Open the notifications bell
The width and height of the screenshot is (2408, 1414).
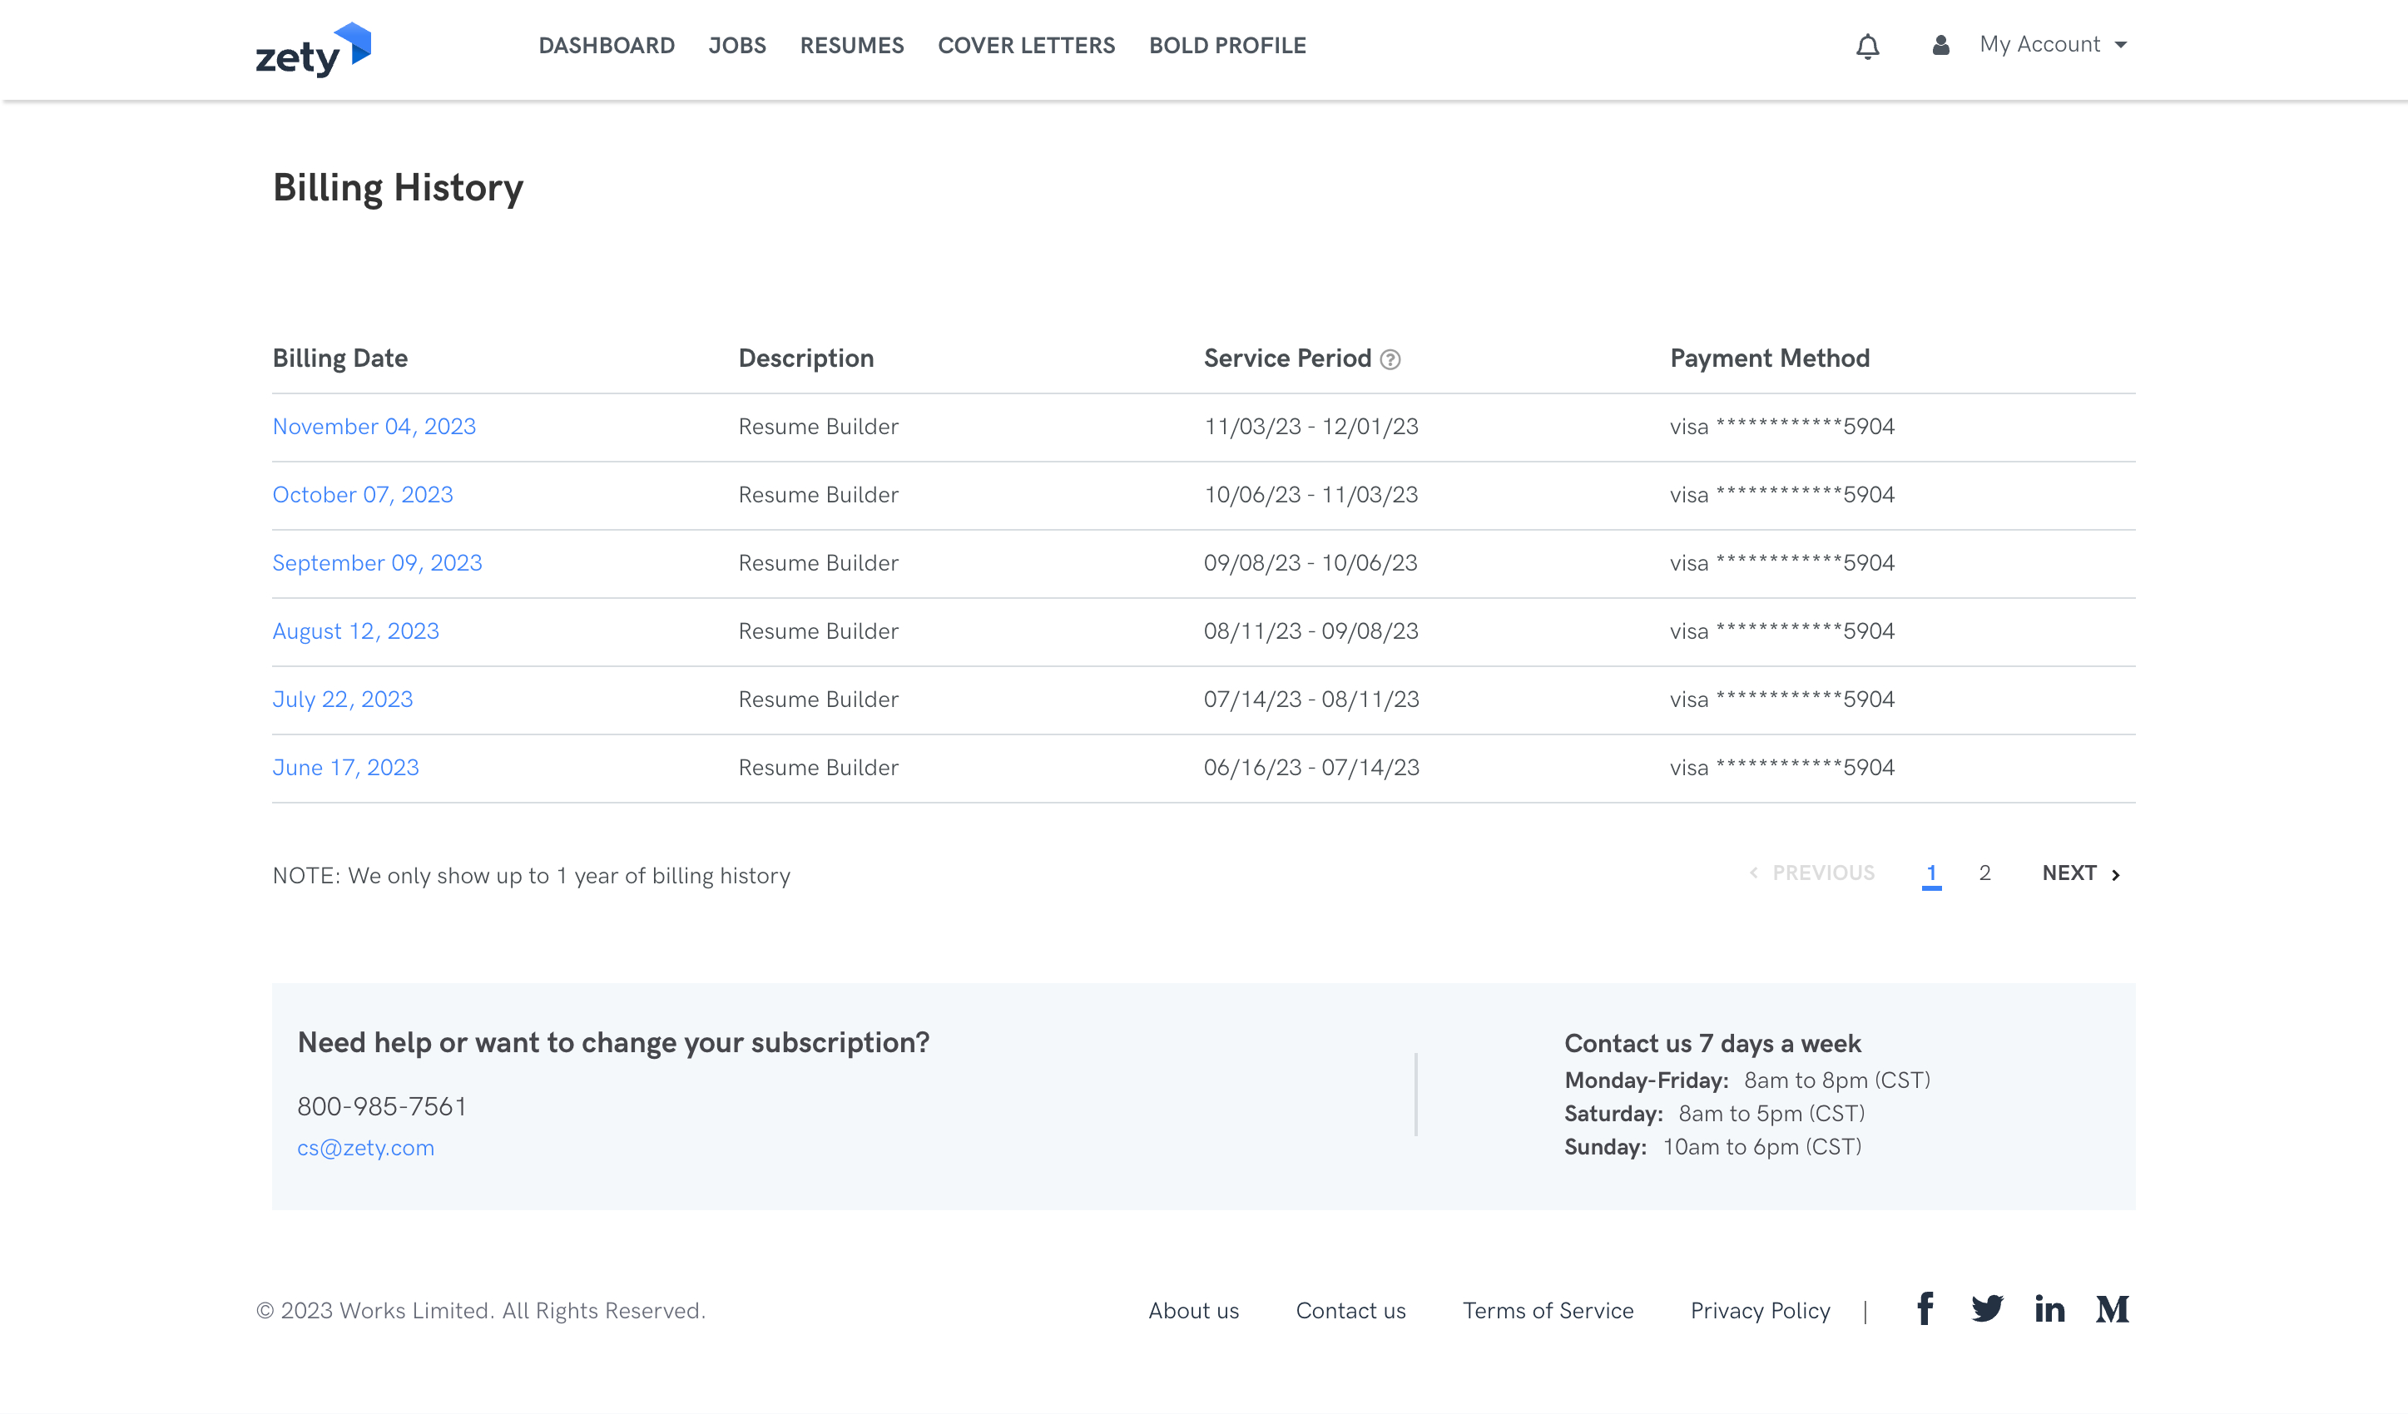(1867, 46)
